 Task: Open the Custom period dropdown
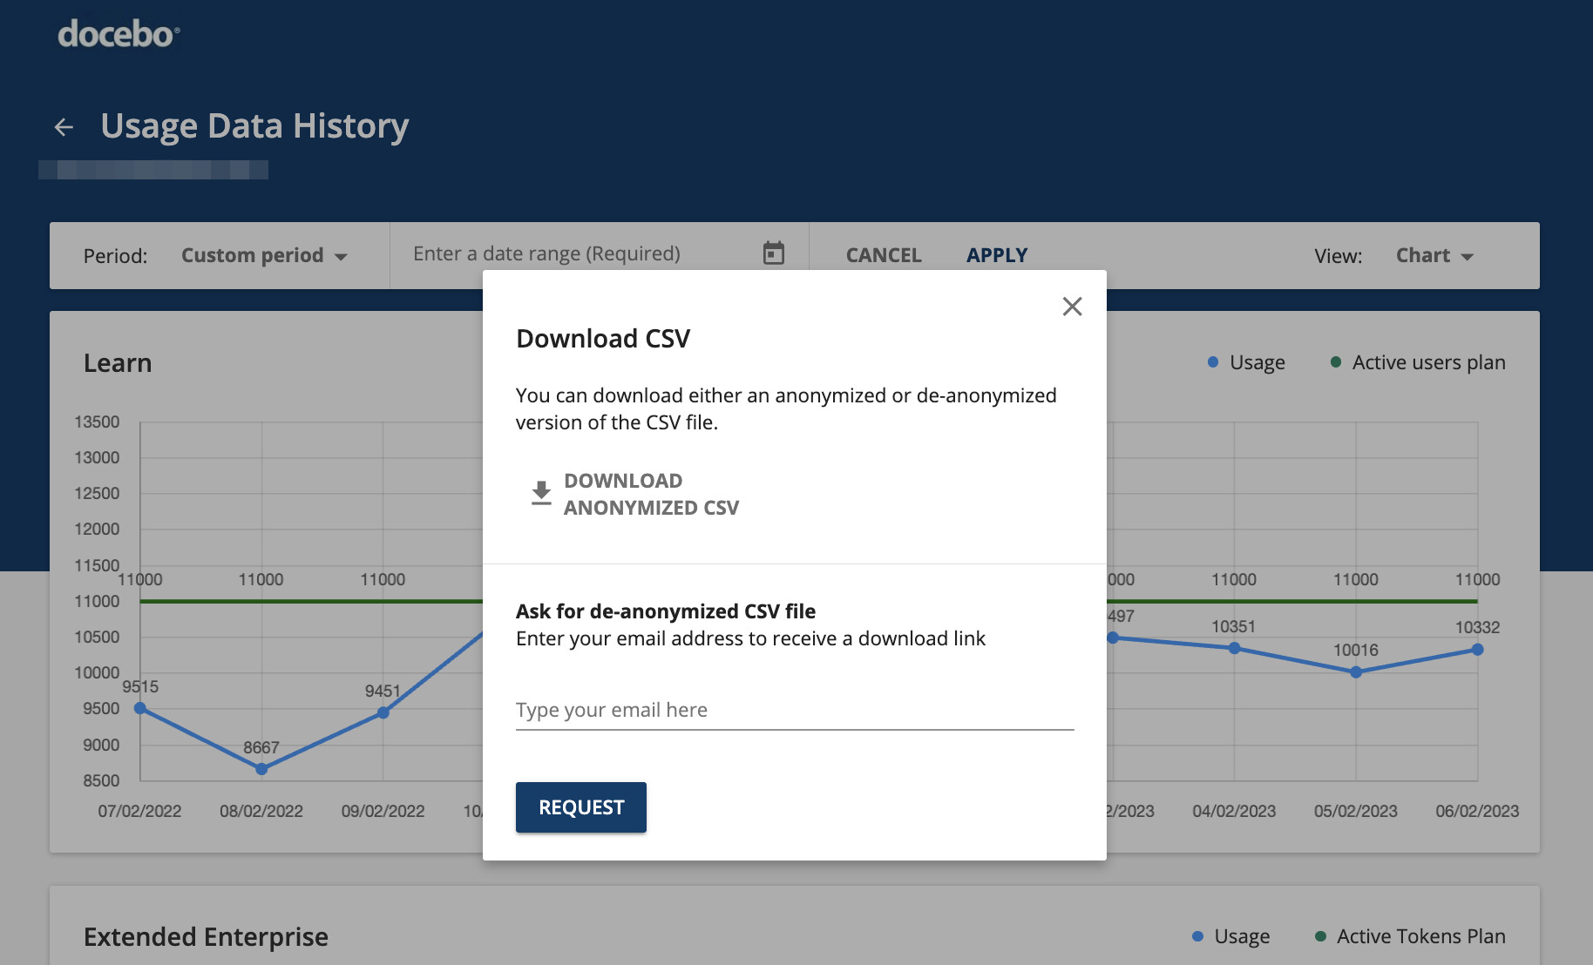click(x=263, y=255)
